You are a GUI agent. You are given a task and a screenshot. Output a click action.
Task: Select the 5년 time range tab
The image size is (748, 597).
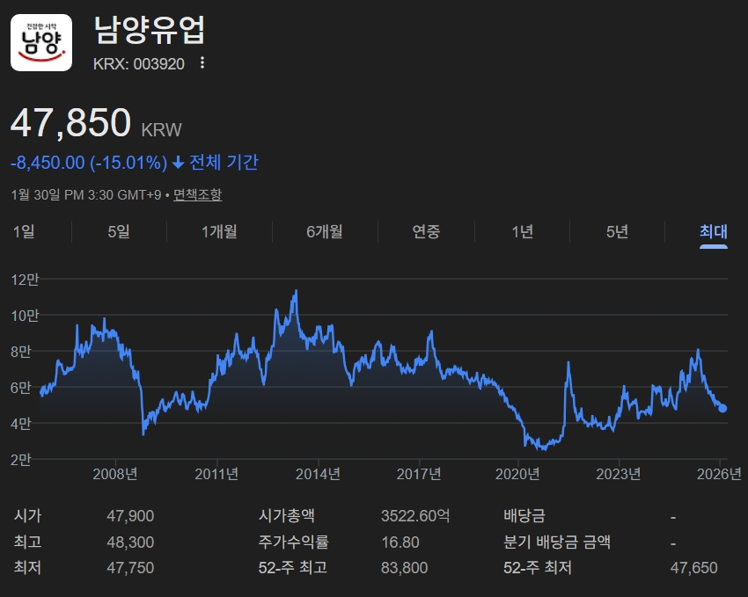(x=617, y=231)
